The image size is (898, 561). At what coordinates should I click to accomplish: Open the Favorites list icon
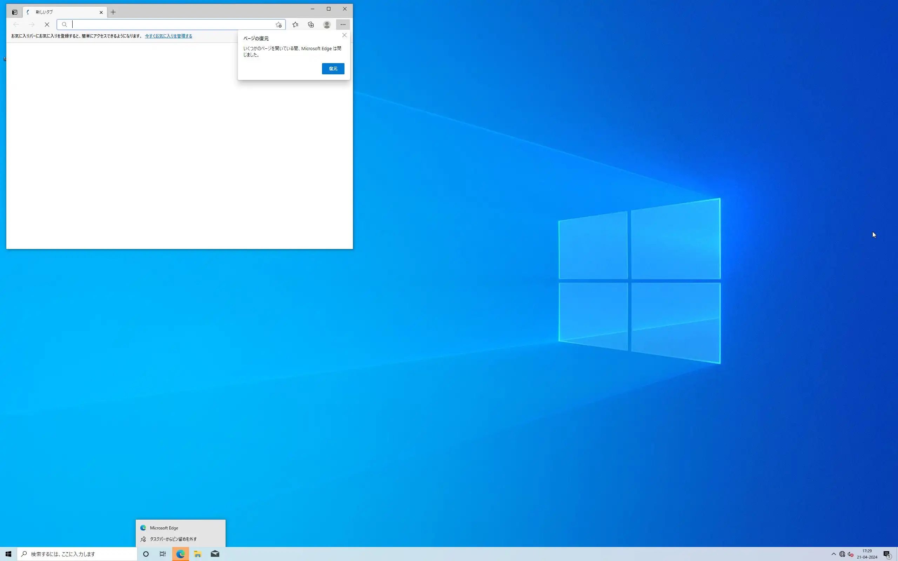(x=295, y=25)
